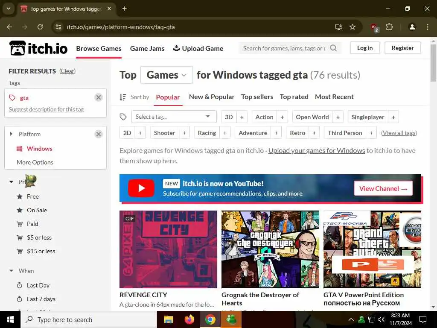Remove the gta tag filter
Image resolution: width=437 pixels, height=328 pixels.
(99, 97)
